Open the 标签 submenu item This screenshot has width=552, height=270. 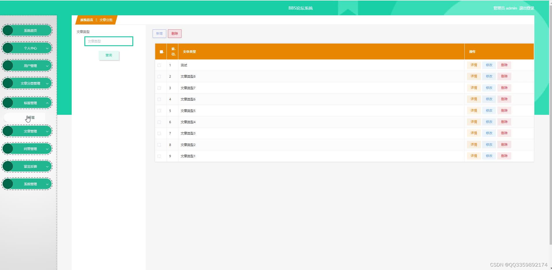[x=25, y=117]
